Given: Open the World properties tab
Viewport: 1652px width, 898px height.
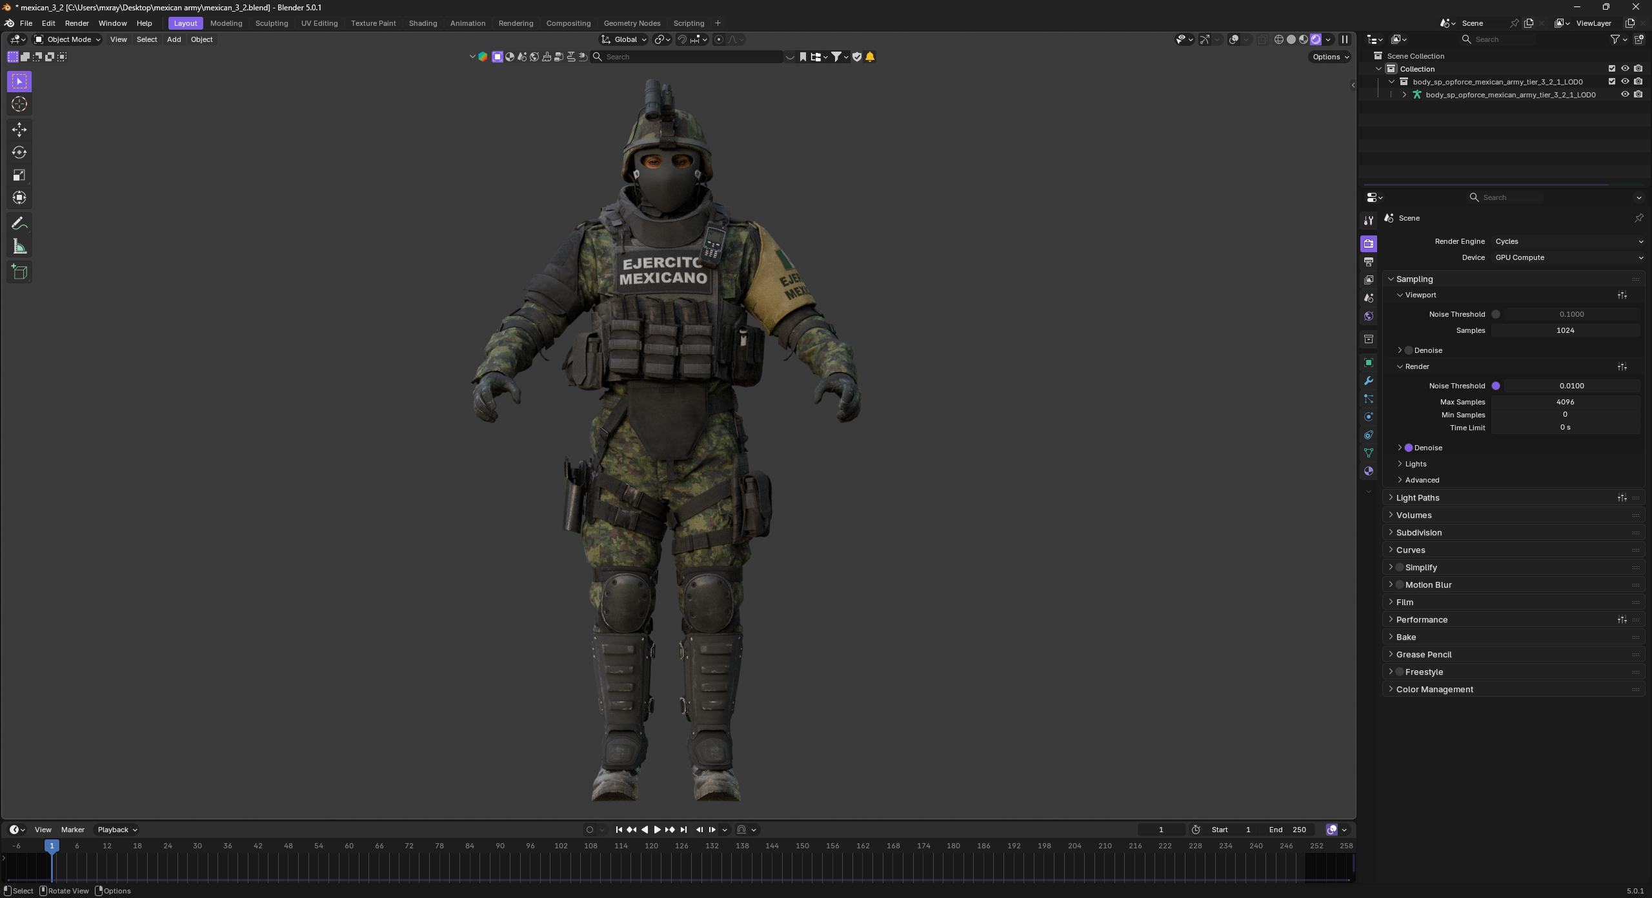Looking at the screenshot, I should tap(1369, 316).
